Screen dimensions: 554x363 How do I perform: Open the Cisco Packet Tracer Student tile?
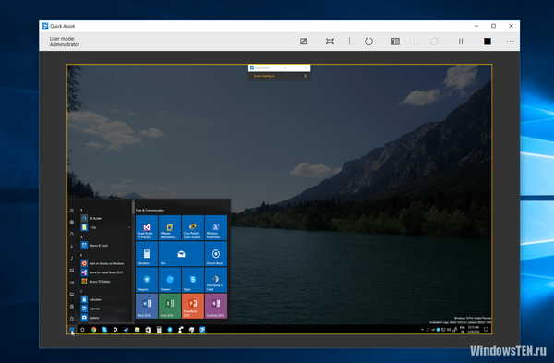pyautogui.click(x=193, y=227)
